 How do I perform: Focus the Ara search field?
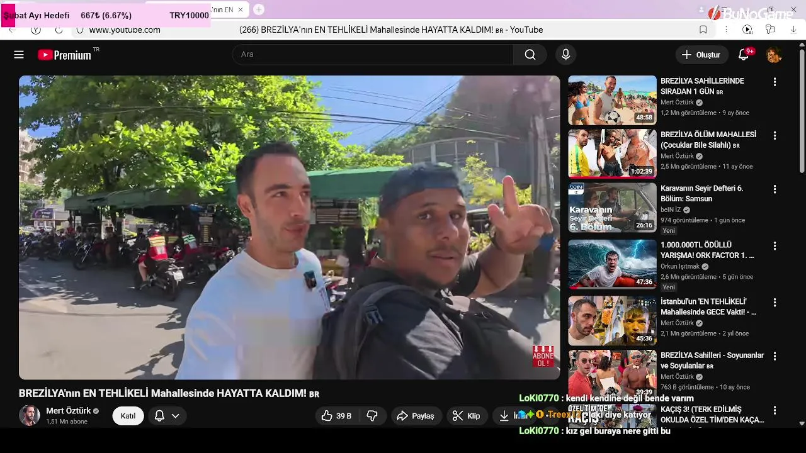pyautogui.click(x=373, y=55)
